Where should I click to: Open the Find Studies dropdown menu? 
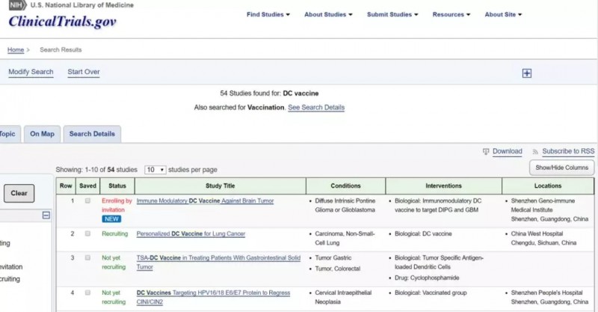pos(268,14)
